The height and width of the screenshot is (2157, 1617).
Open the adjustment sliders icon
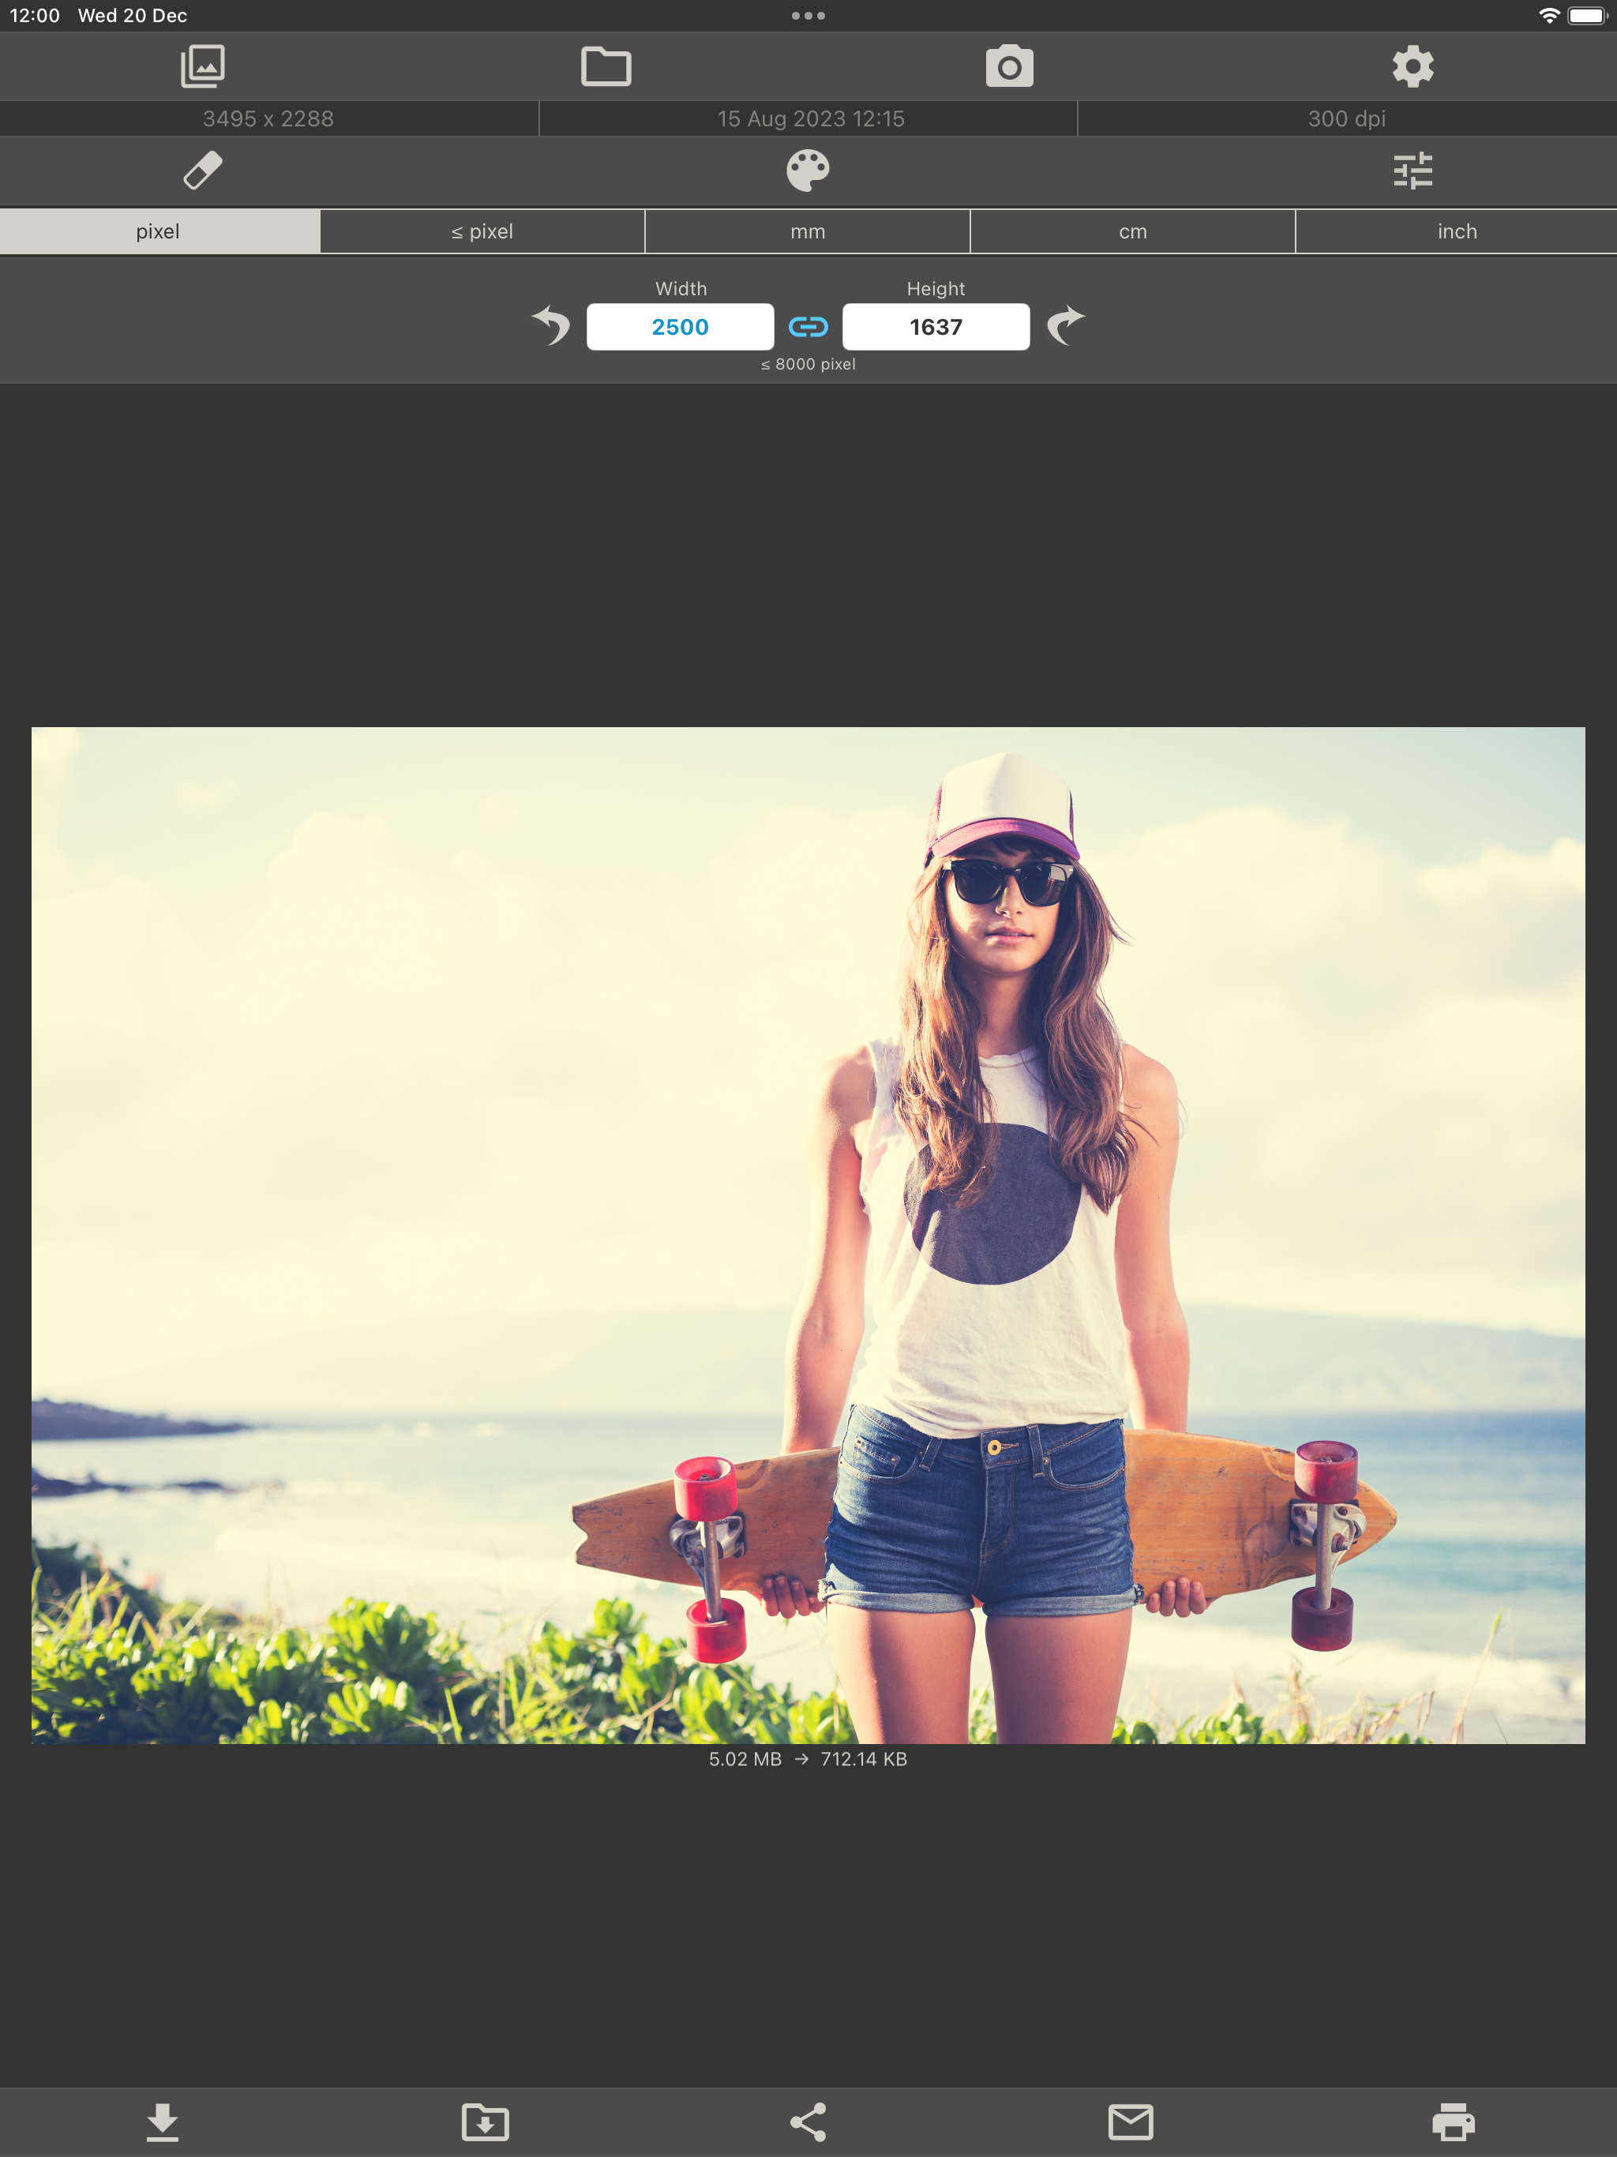[x=1413, y=171]
